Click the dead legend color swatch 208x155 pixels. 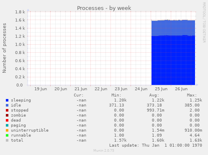(x=7, y=120)
